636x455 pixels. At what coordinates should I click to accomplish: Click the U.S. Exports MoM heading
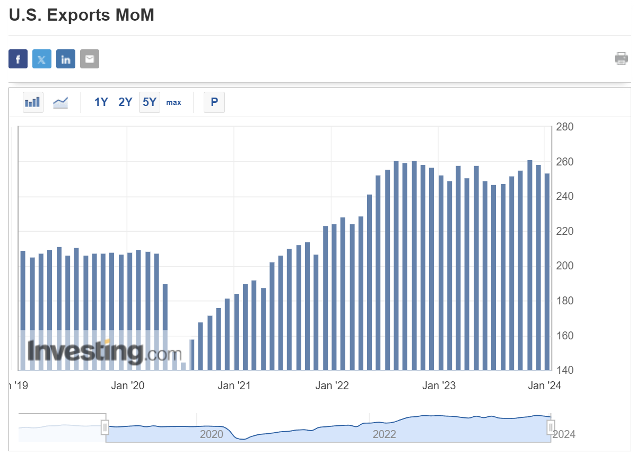pos(82,15)
